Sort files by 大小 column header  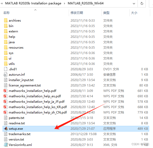click(134, 13)
